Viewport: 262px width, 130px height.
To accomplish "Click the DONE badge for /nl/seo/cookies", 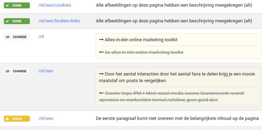I will click(17, 5).
